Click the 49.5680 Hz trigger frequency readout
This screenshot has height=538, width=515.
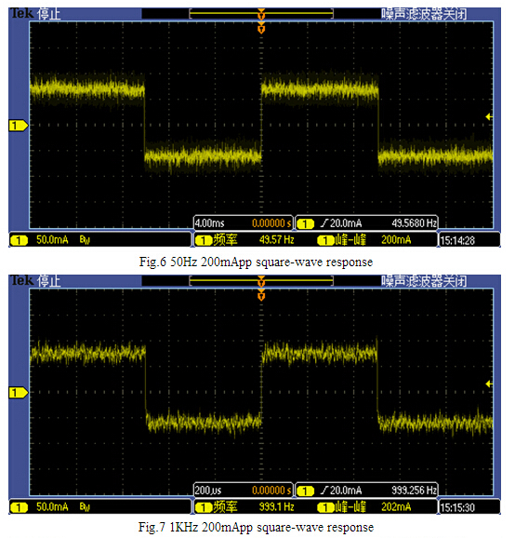[415, 223]
